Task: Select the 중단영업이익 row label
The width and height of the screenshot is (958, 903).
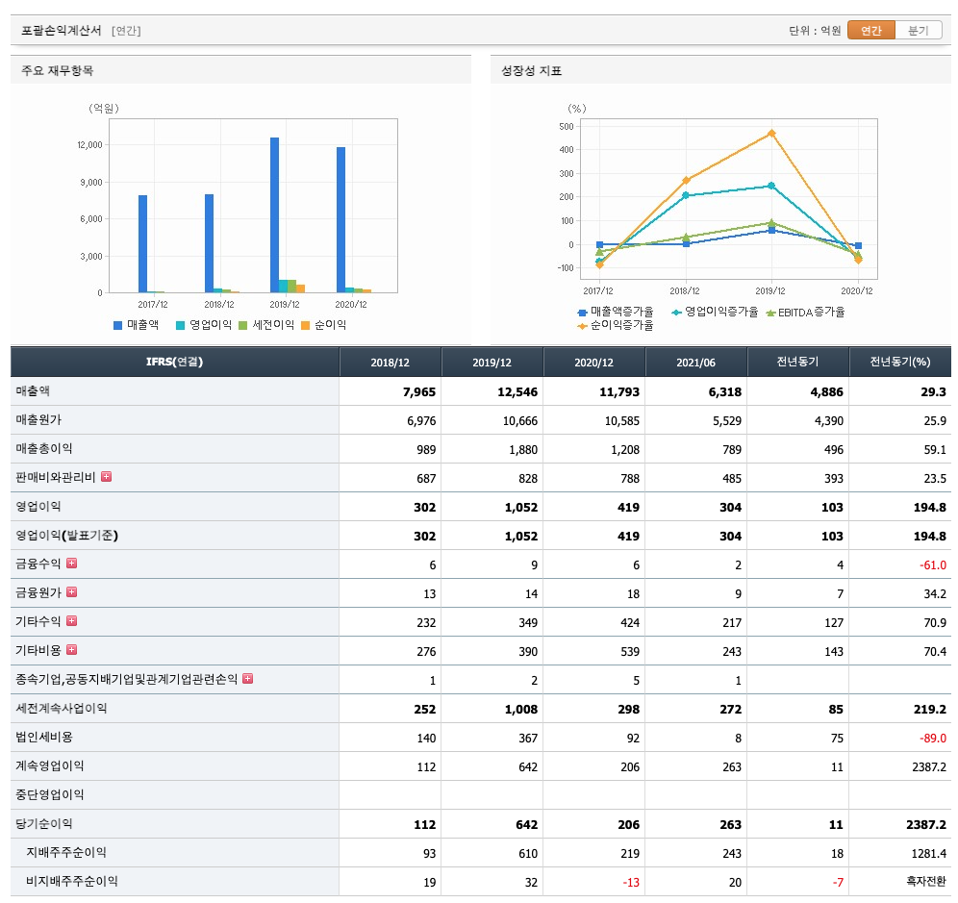Action: [49, 794]
